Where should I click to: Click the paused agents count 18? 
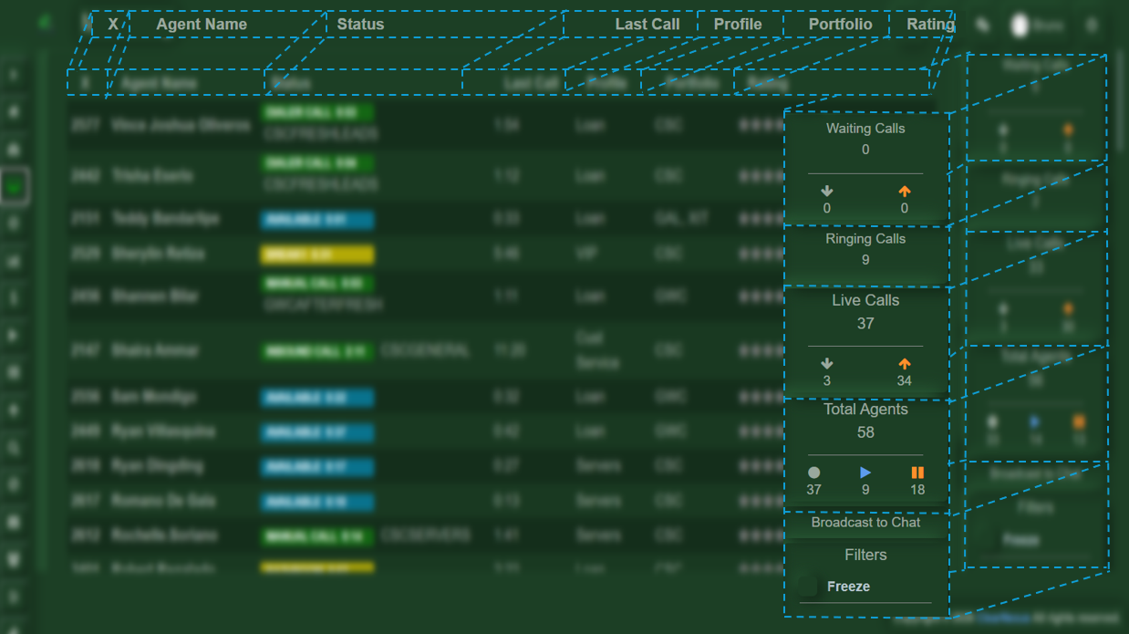(x=917, y=490)
